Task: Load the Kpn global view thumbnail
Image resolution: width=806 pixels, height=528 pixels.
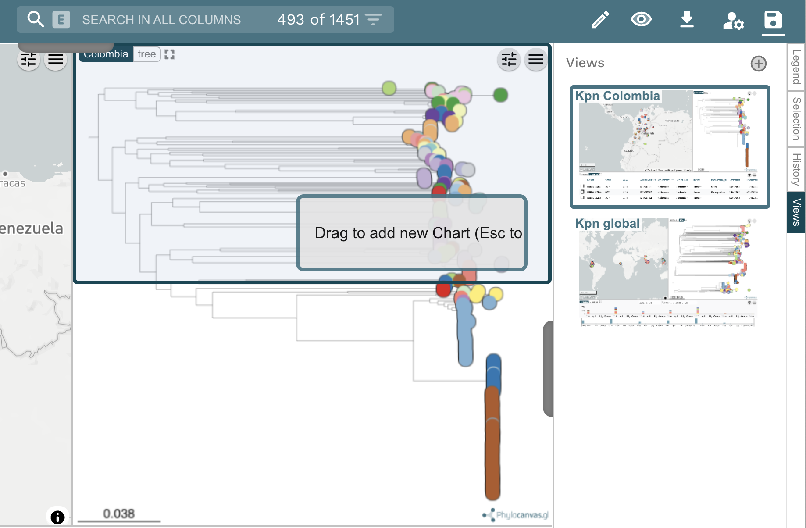Action: point(669,272)
